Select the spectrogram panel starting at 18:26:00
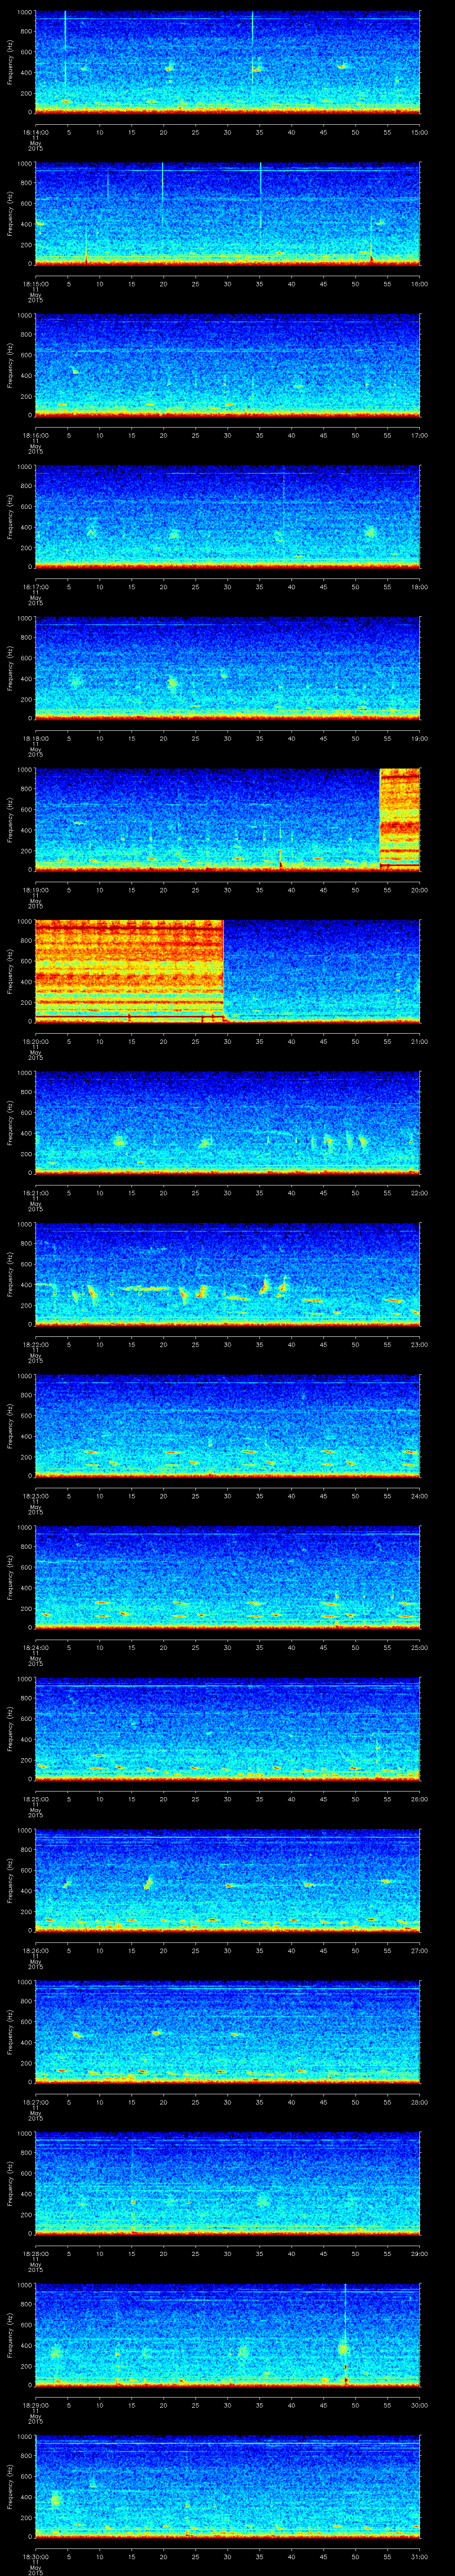This screenshot has width=455, height=2576. [228, 1882]
